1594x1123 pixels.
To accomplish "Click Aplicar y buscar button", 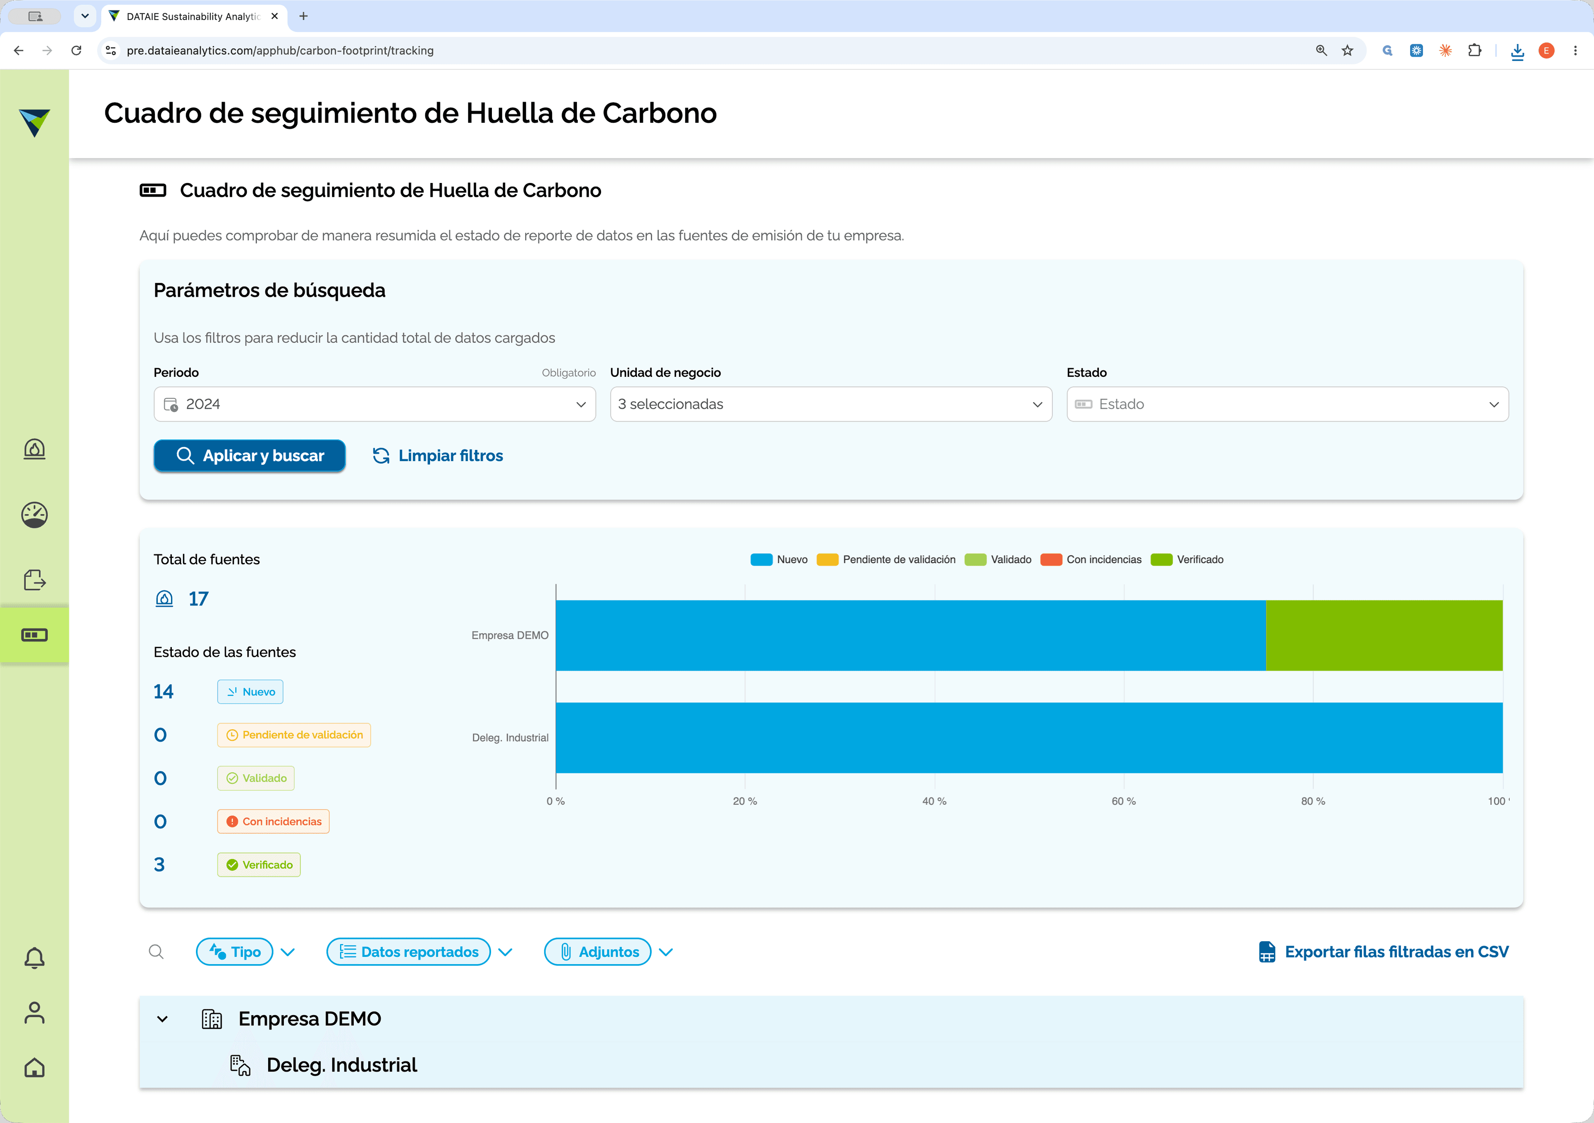I will [249, 455].
